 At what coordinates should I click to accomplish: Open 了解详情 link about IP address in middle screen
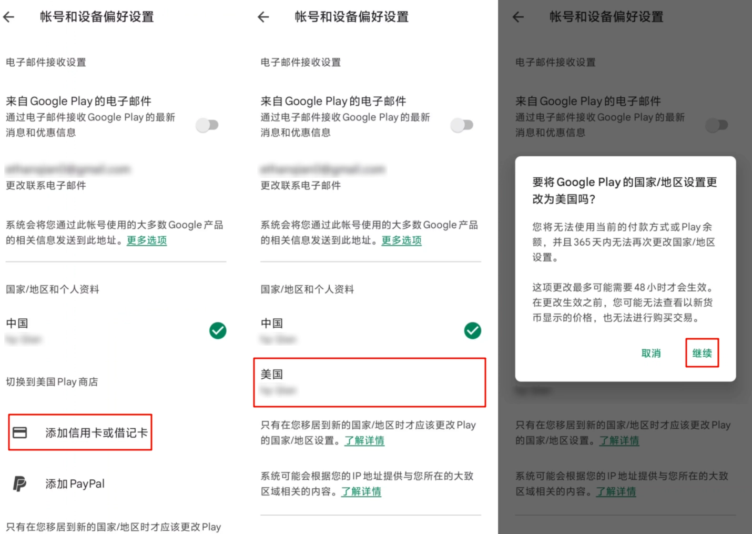coord(361,491)
